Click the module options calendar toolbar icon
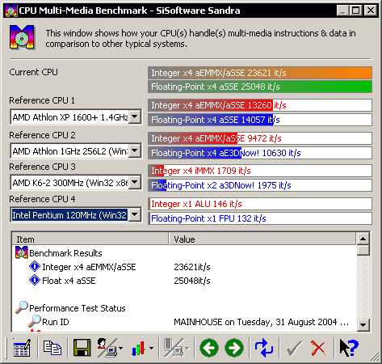The height and width of the screenshot is (364, 382). pyautogui.click(x=22, y=348)
